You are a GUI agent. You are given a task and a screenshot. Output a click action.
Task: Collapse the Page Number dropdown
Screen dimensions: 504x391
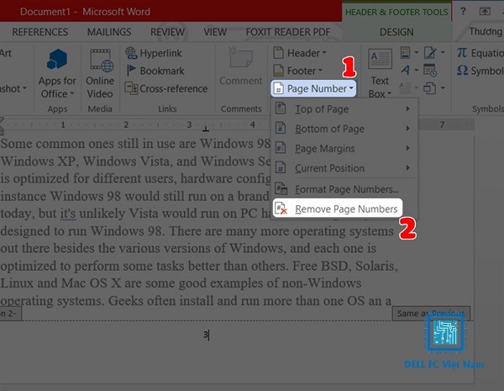click(x=314, y=87)
